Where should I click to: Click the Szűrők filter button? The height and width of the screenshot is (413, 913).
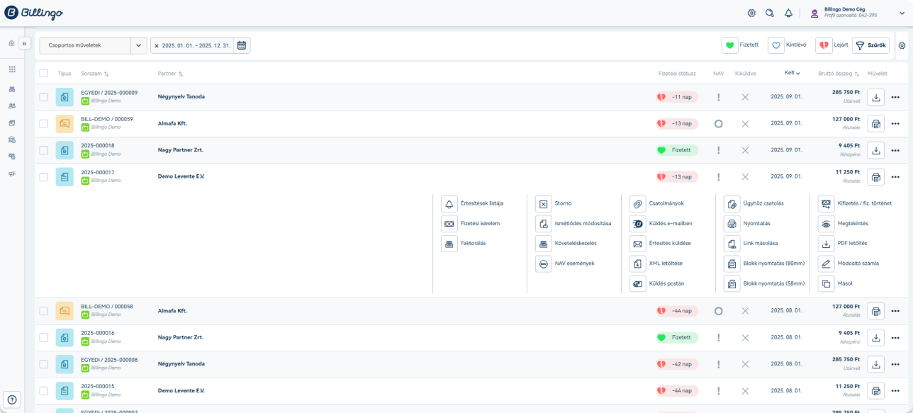(x=870, y=45)
